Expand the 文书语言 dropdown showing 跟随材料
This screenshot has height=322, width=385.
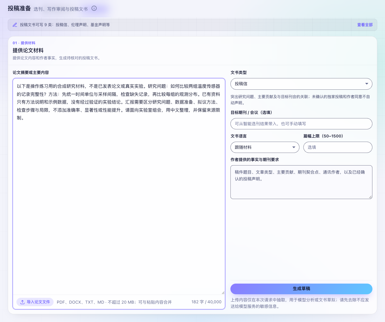point(265,147)
